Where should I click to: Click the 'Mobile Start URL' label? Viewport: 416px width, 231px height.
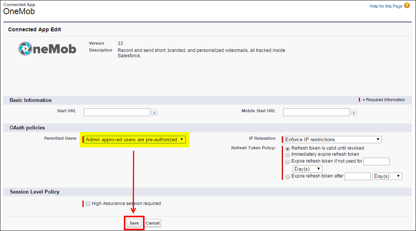pyautogui.click(x=258, y=111)
